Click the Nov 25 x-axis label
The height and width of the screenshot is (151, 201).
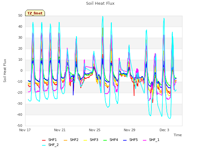pyautogui.click(x=95, y=130)
